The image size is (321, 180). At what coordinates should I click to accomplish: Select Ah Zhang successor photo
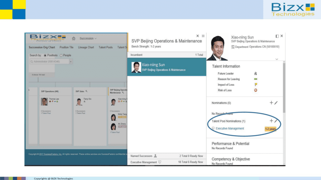click(x=113, y=127)
